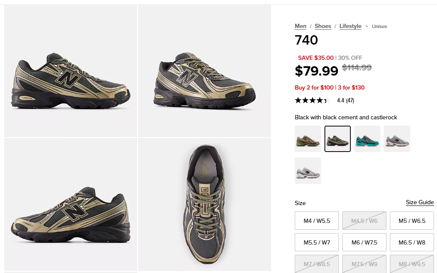This screenshot has width=437, height=273.
Task: Choose the grey silver swatch with black N
Action: [x=397, y=139]
